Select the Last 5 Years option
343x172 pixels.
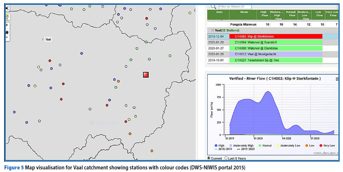coord(226,158)
